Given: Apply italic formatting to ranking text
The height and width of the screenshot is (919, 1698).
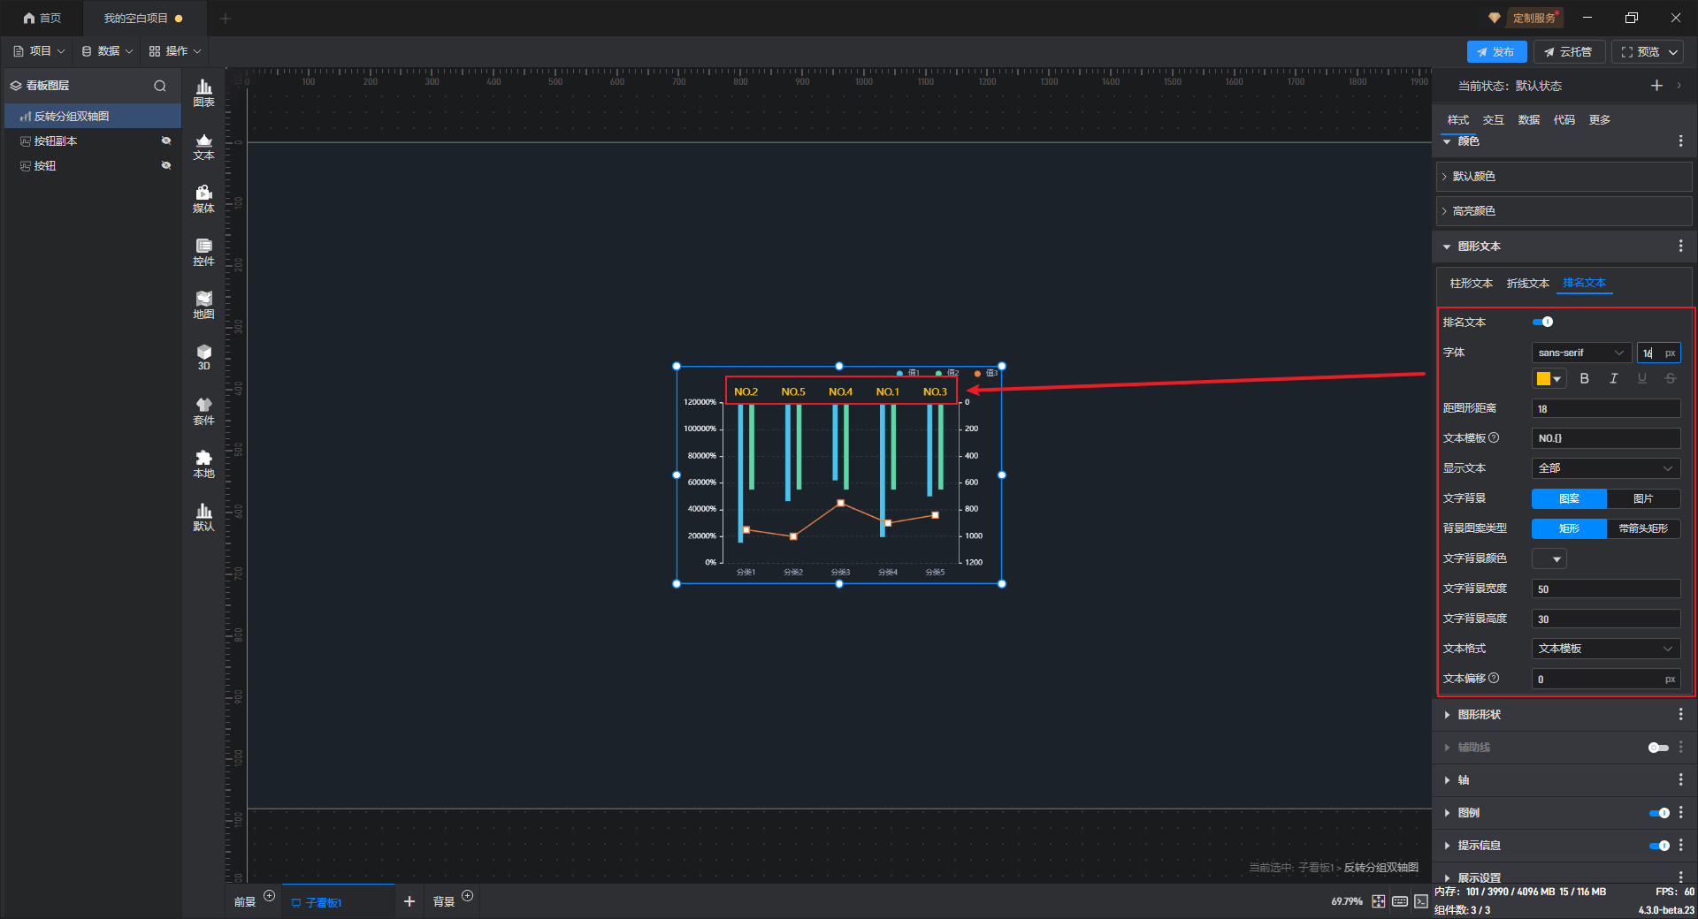Looking at the screenshot, I should [1613, 378].
